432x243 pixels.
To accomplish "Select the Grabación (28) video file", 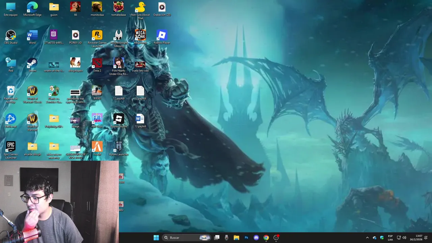I will pos(162,9).
